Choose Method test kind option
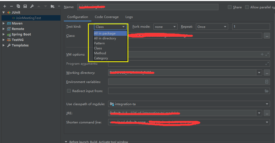Viewport: 275px width, 143px height. click(x=110, y=53)
